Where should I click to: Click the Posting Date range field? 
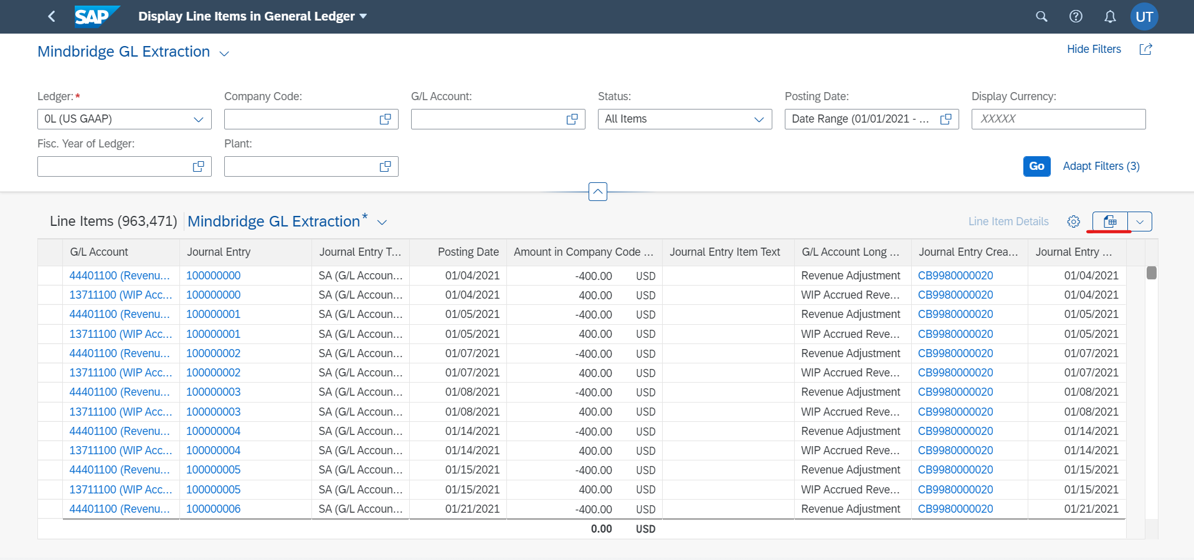point(872,119)
